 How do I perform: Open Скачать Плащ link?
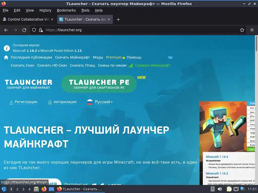(82, 65)
